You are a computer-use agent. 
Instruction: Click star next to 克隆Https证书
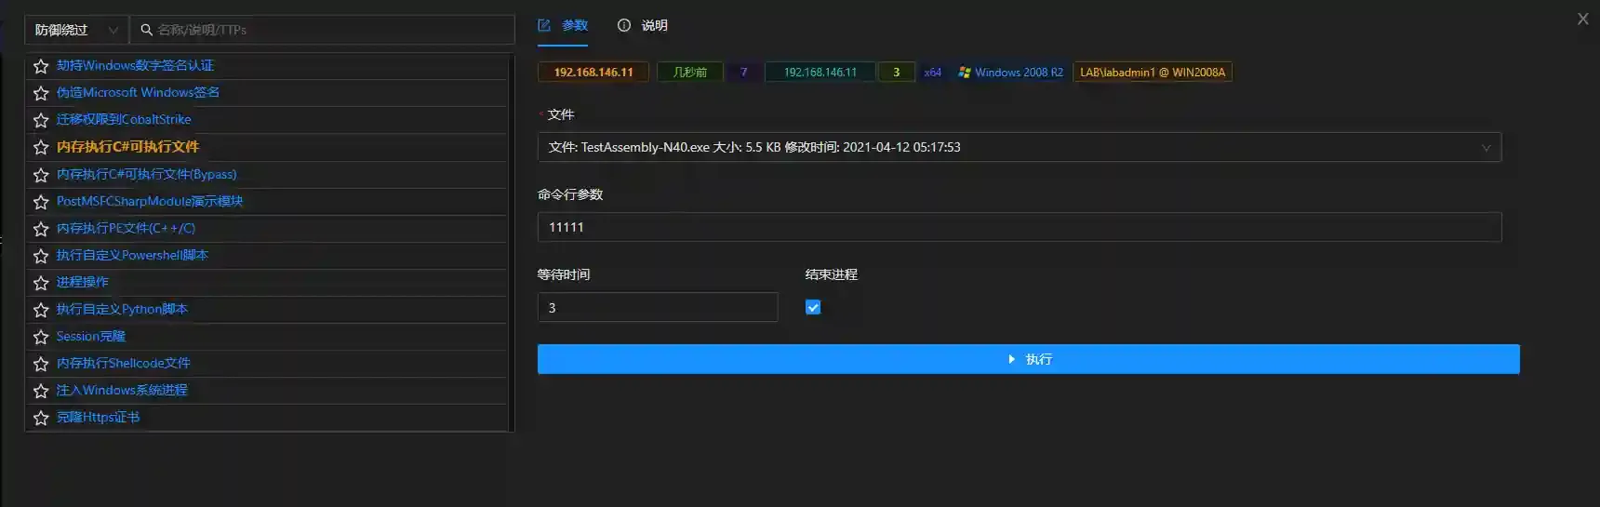(x=41, y=418)
